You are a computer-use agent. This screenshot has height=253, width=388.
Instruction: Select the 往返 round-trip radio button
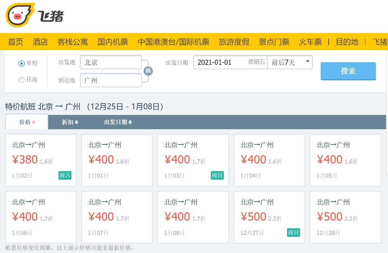coord(22,80)
